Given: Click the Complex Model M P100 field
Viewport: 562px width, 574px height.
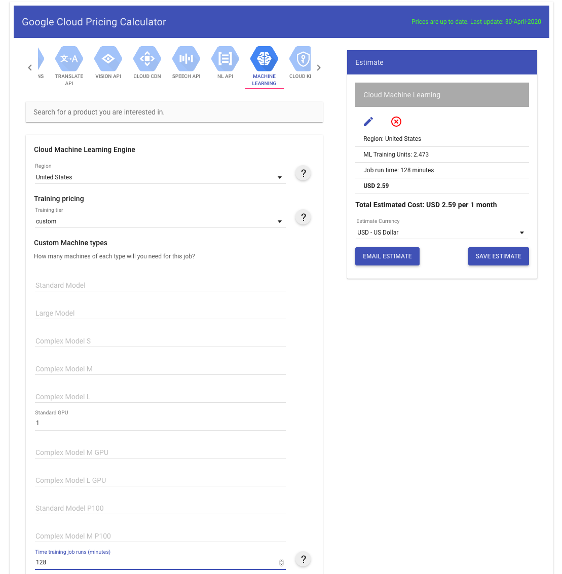Looking at the screenshot, I should click(x=160, y=536).
